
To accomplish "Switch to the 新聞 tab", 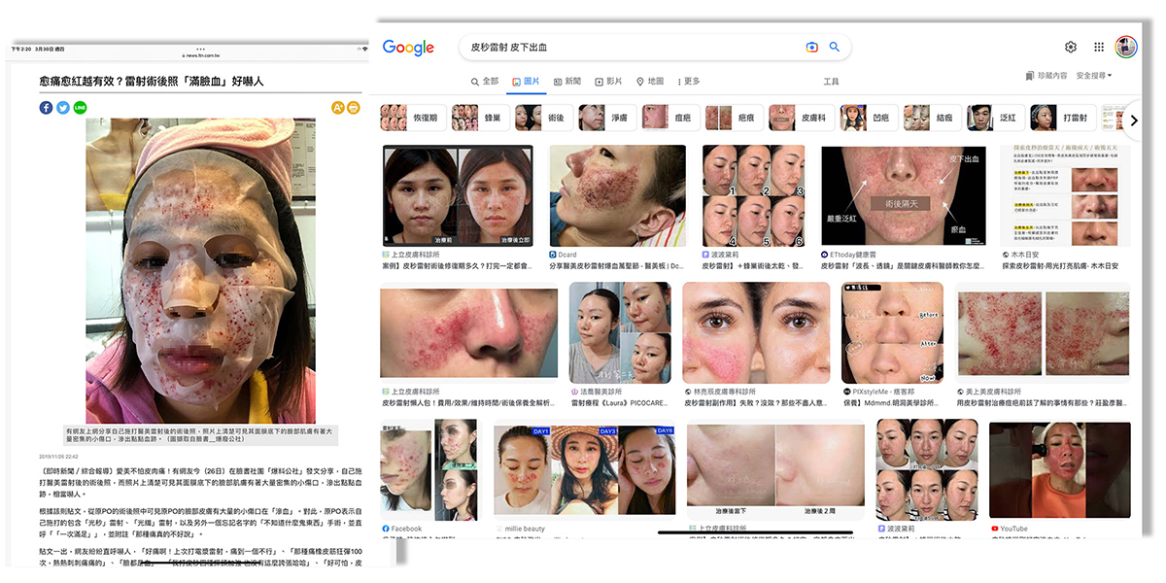I will pos(567,82).
